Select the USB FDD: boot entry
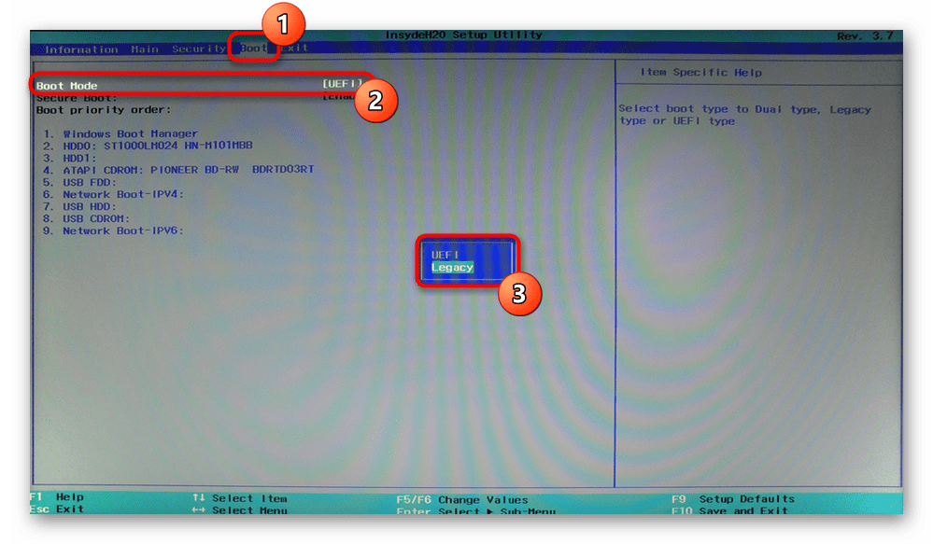The height and width of the screenshot is (544, 933). coord(79,183)
